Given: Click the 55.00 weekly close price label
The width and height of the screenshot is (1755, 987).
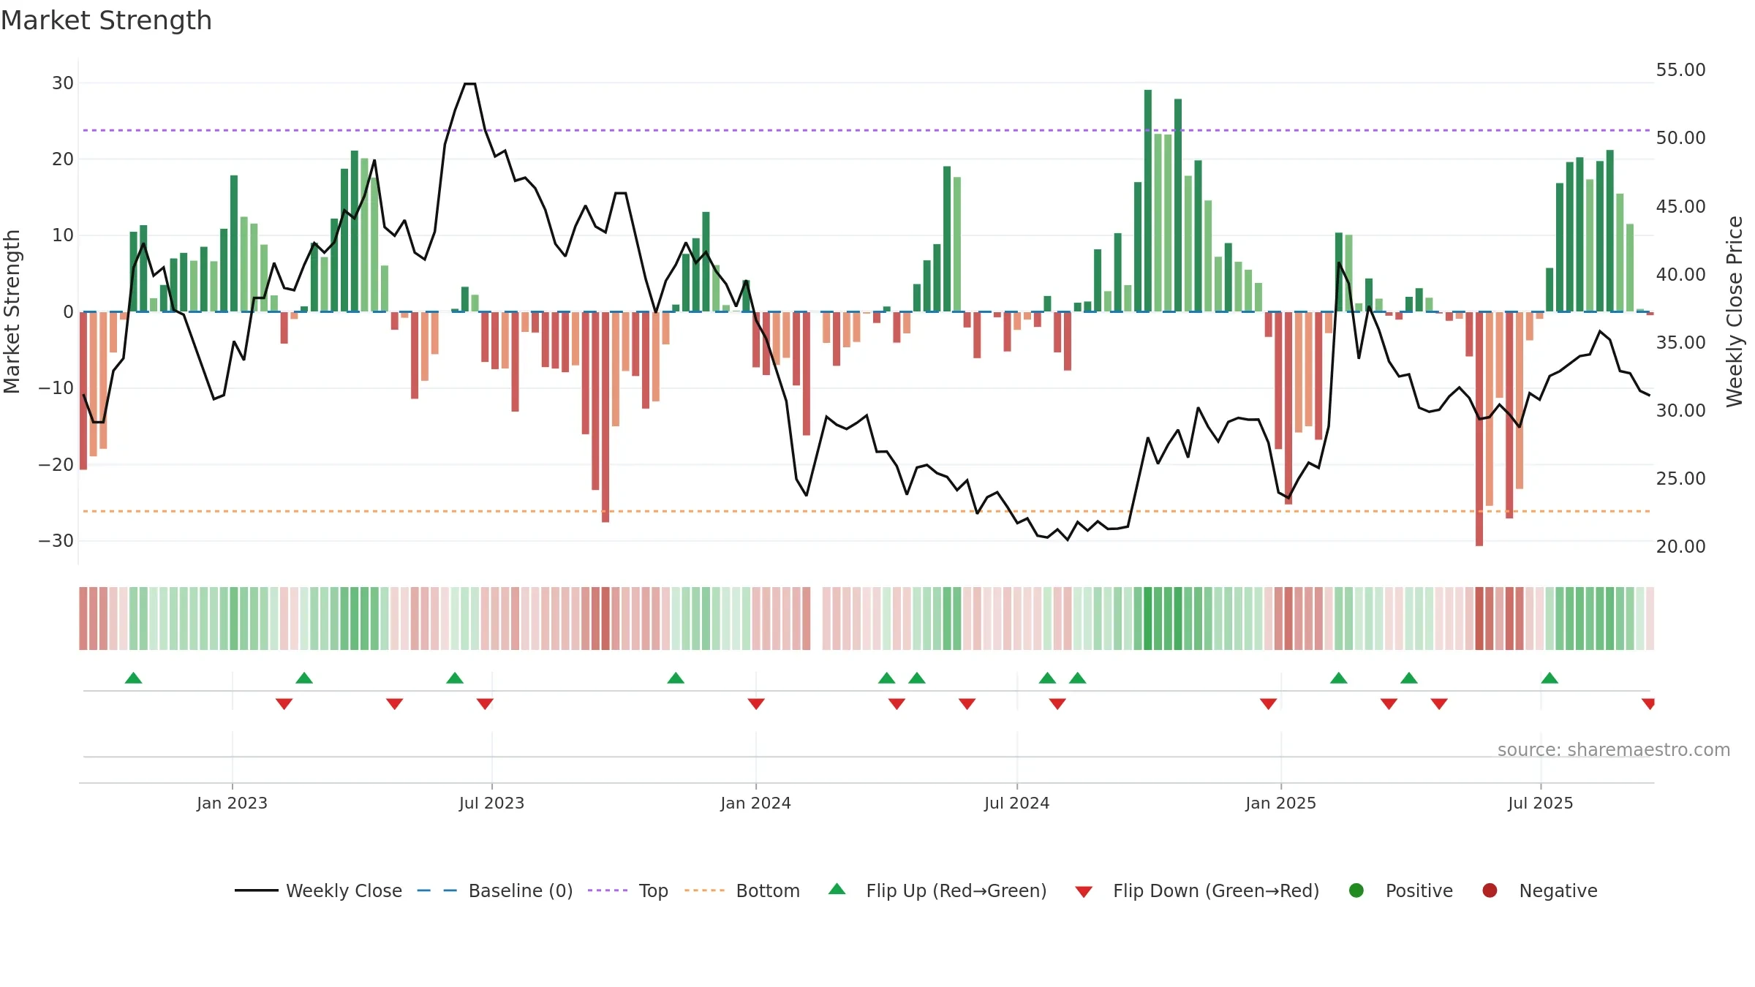Looking at the screenshot, I should 1680,70.
